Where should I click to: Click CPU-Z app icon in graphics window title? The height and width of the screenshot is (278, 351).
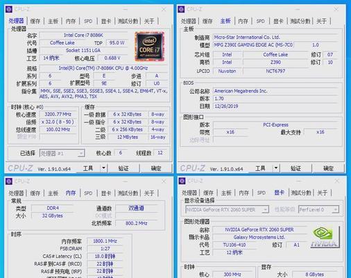(182, 181)
